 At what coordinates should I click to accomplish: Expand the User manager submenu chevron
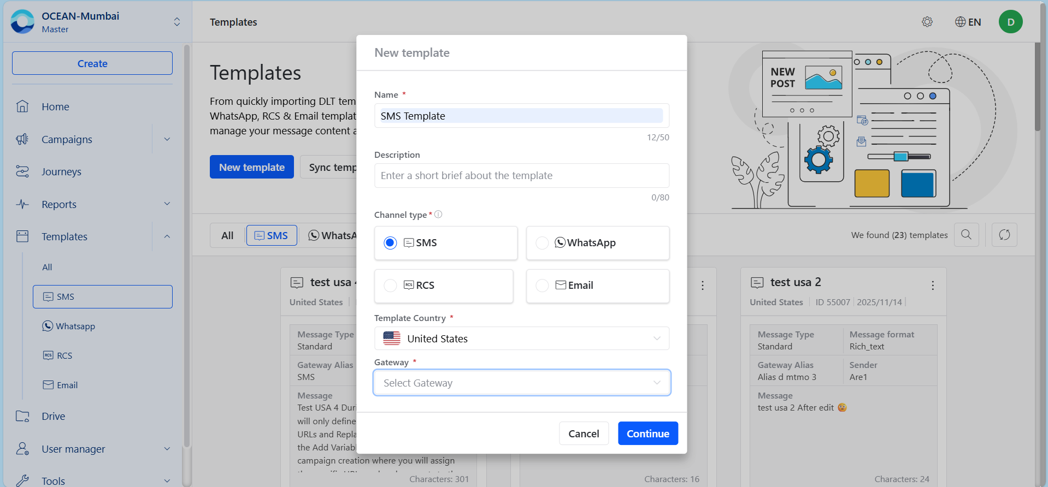167,449
